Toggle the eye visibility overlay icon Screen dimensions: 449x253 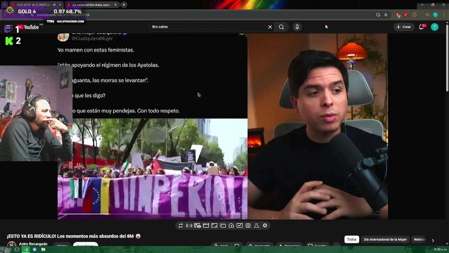[197, 226]
